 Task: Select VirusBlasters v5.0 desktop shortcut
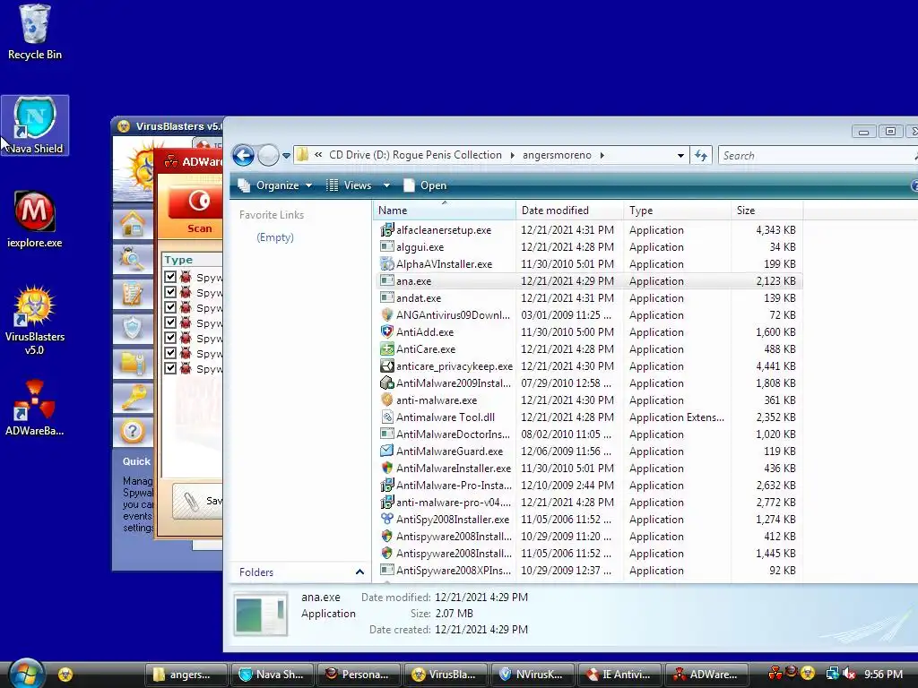tap(35, 320)
